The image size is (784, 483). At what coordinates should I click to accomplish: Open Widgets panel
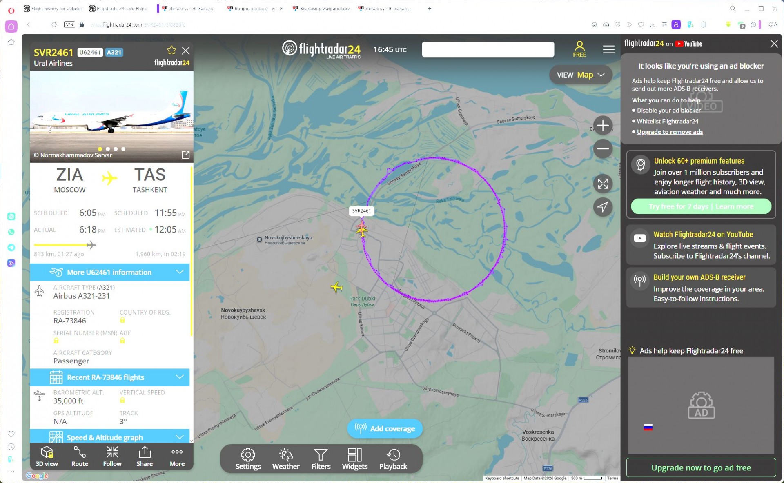coord(354,459)
